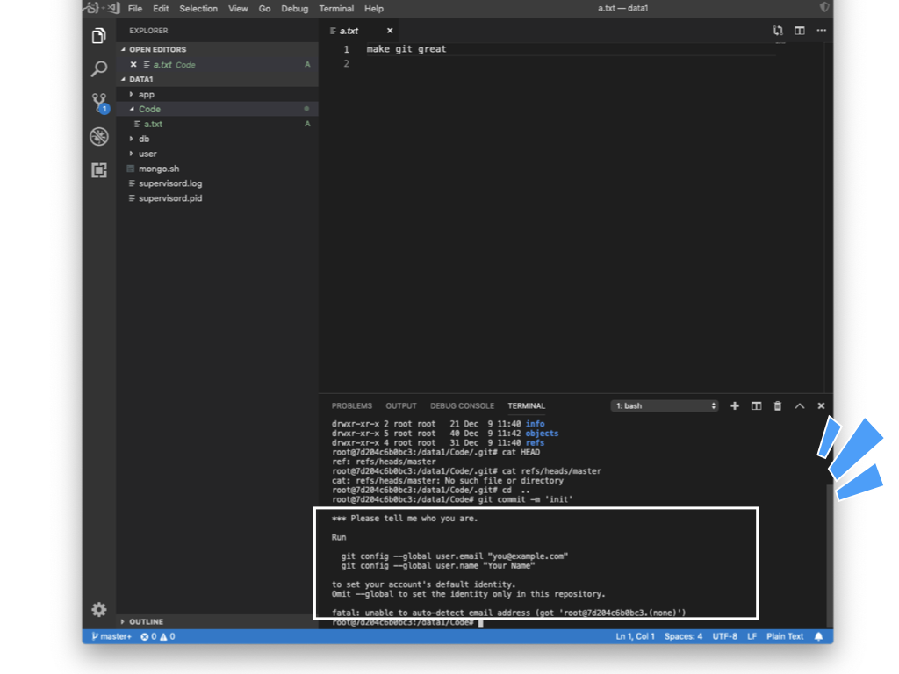
Task: Split the editor to the right
Action: [x=800, y=31]
